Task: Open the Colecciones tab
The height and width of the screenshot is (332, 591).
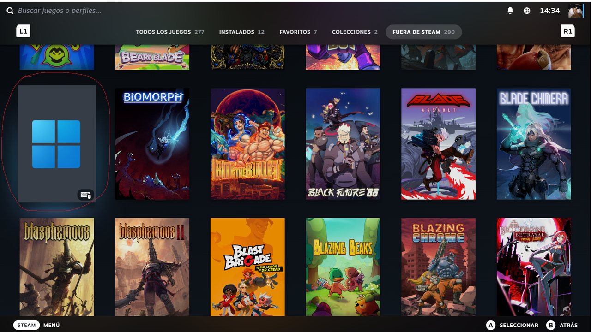Action: click(355, 32)
